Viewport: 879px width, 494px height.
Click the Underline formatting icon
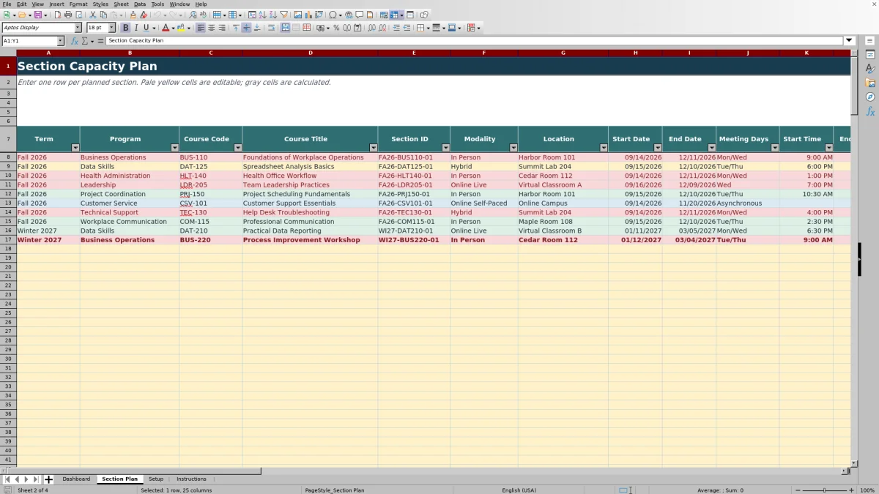(146, 28)
